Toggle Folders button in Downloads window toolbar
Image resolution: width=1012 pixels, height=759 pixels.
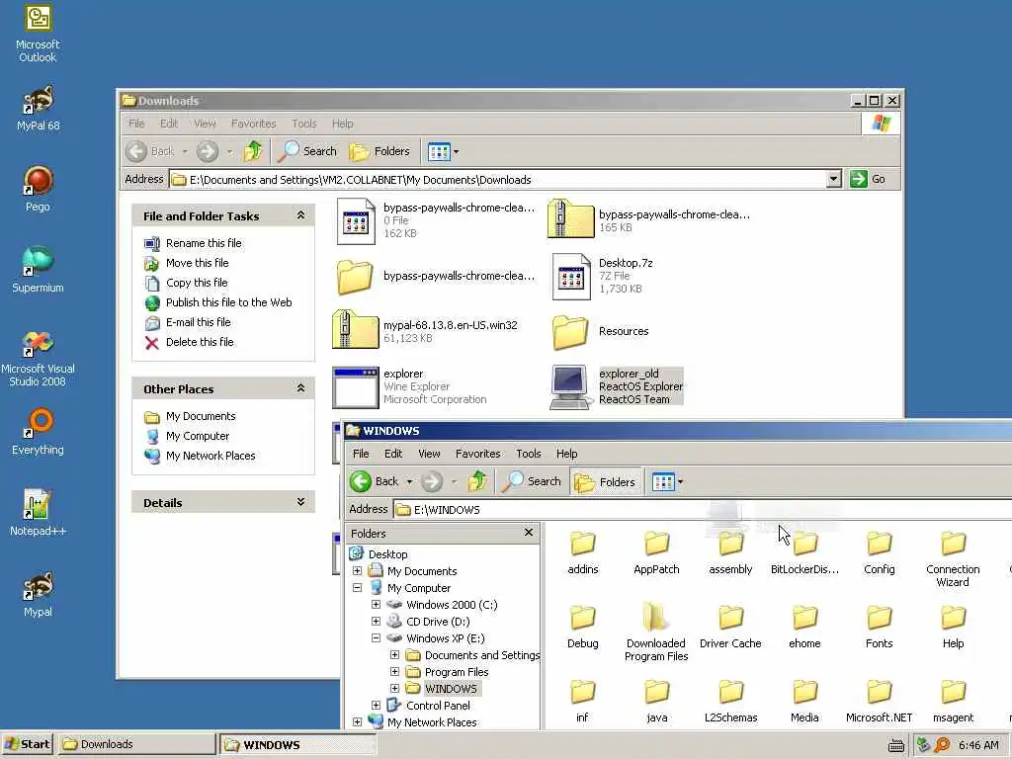(379, 151)
